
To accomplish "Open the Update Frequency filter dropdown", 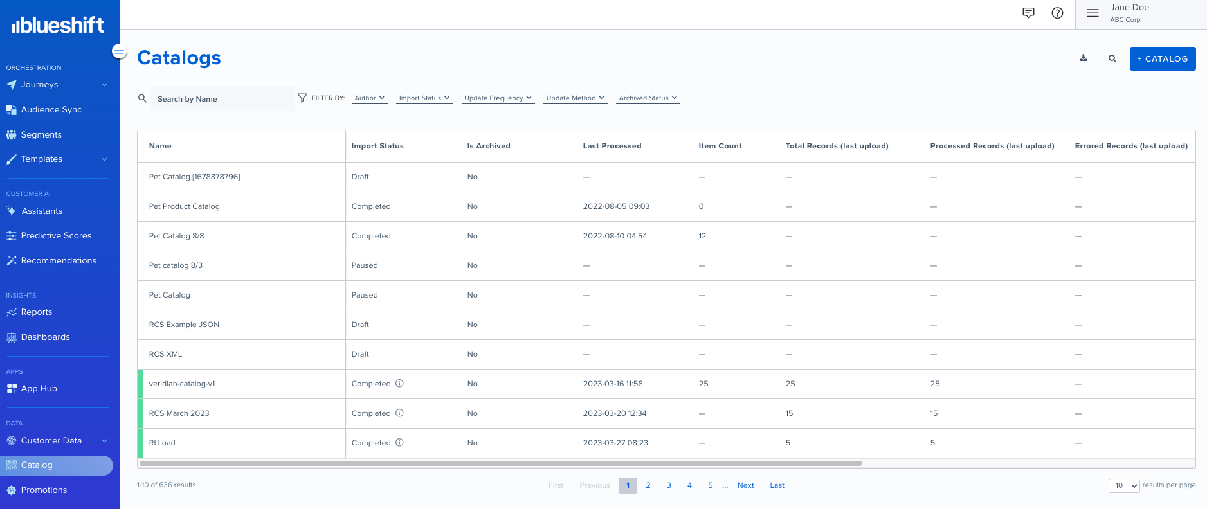I will [498, 98].
